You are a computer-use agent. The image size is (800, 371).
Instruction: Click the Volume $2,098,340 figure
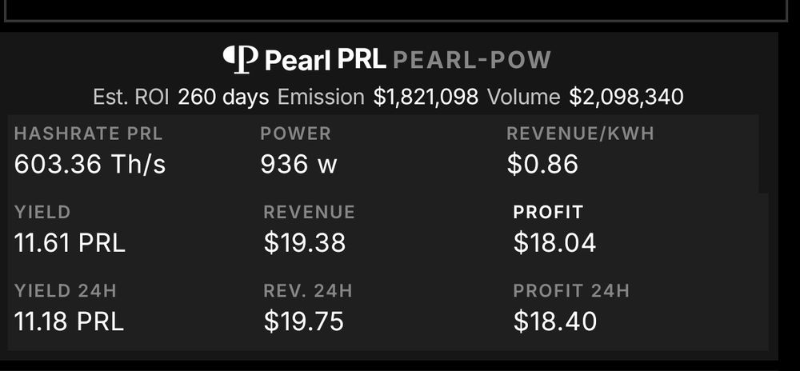coord(586,97)
